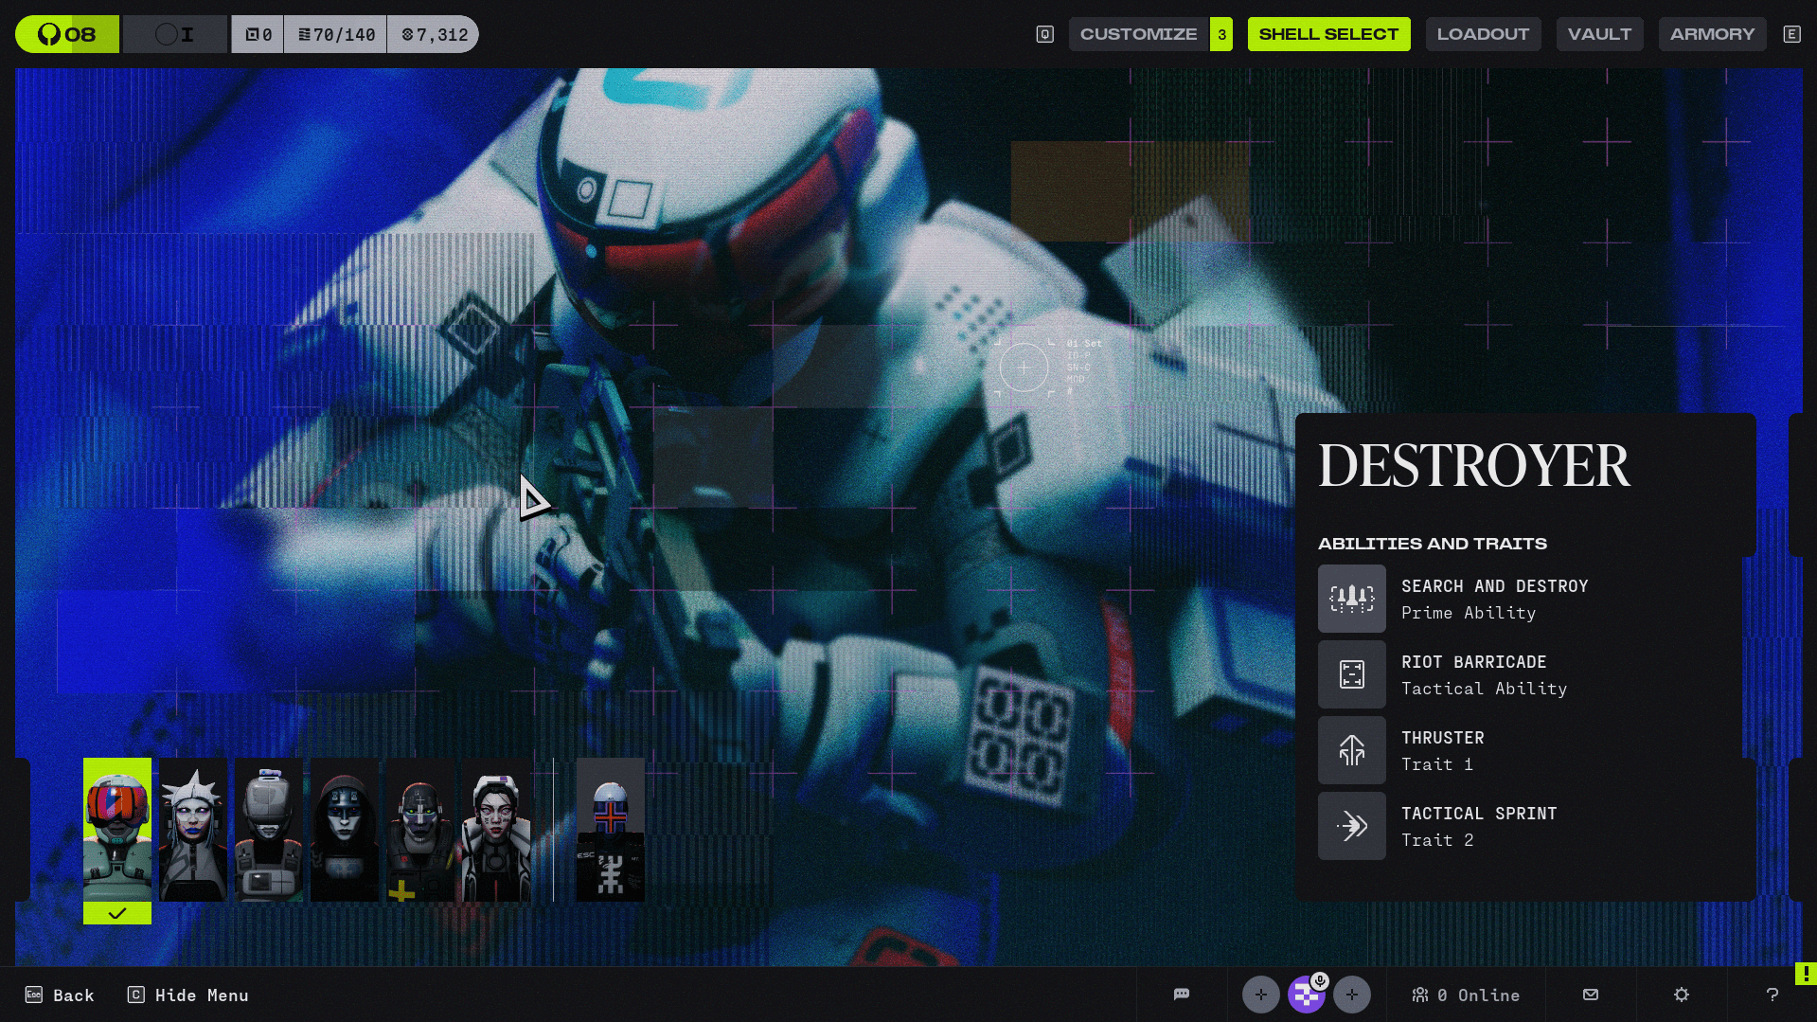Click the player avatar with microphone badge
Screen dimensions: 1817x1022
(x=1306, y=995)
